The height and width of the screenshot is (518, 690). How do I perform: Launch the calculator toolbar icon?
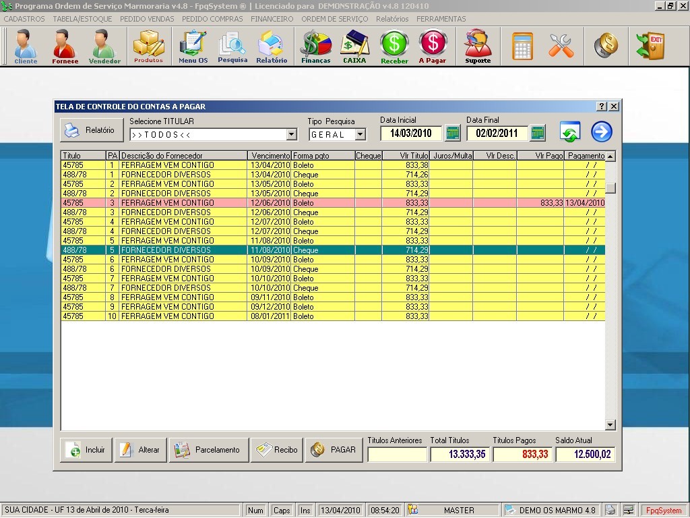pyautogui.click(x=522, y=46)
